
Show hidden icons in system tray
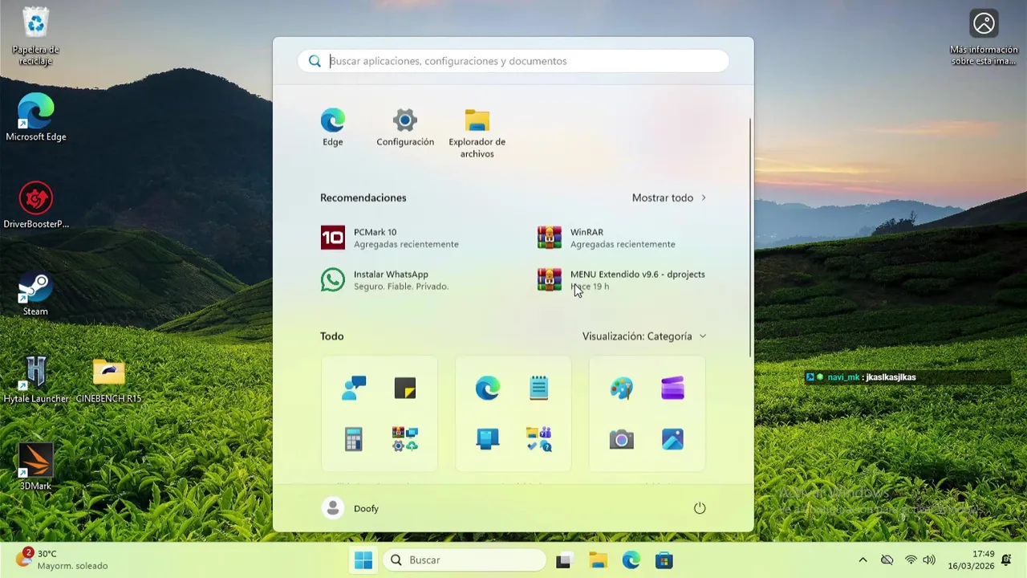coord(863,560)
